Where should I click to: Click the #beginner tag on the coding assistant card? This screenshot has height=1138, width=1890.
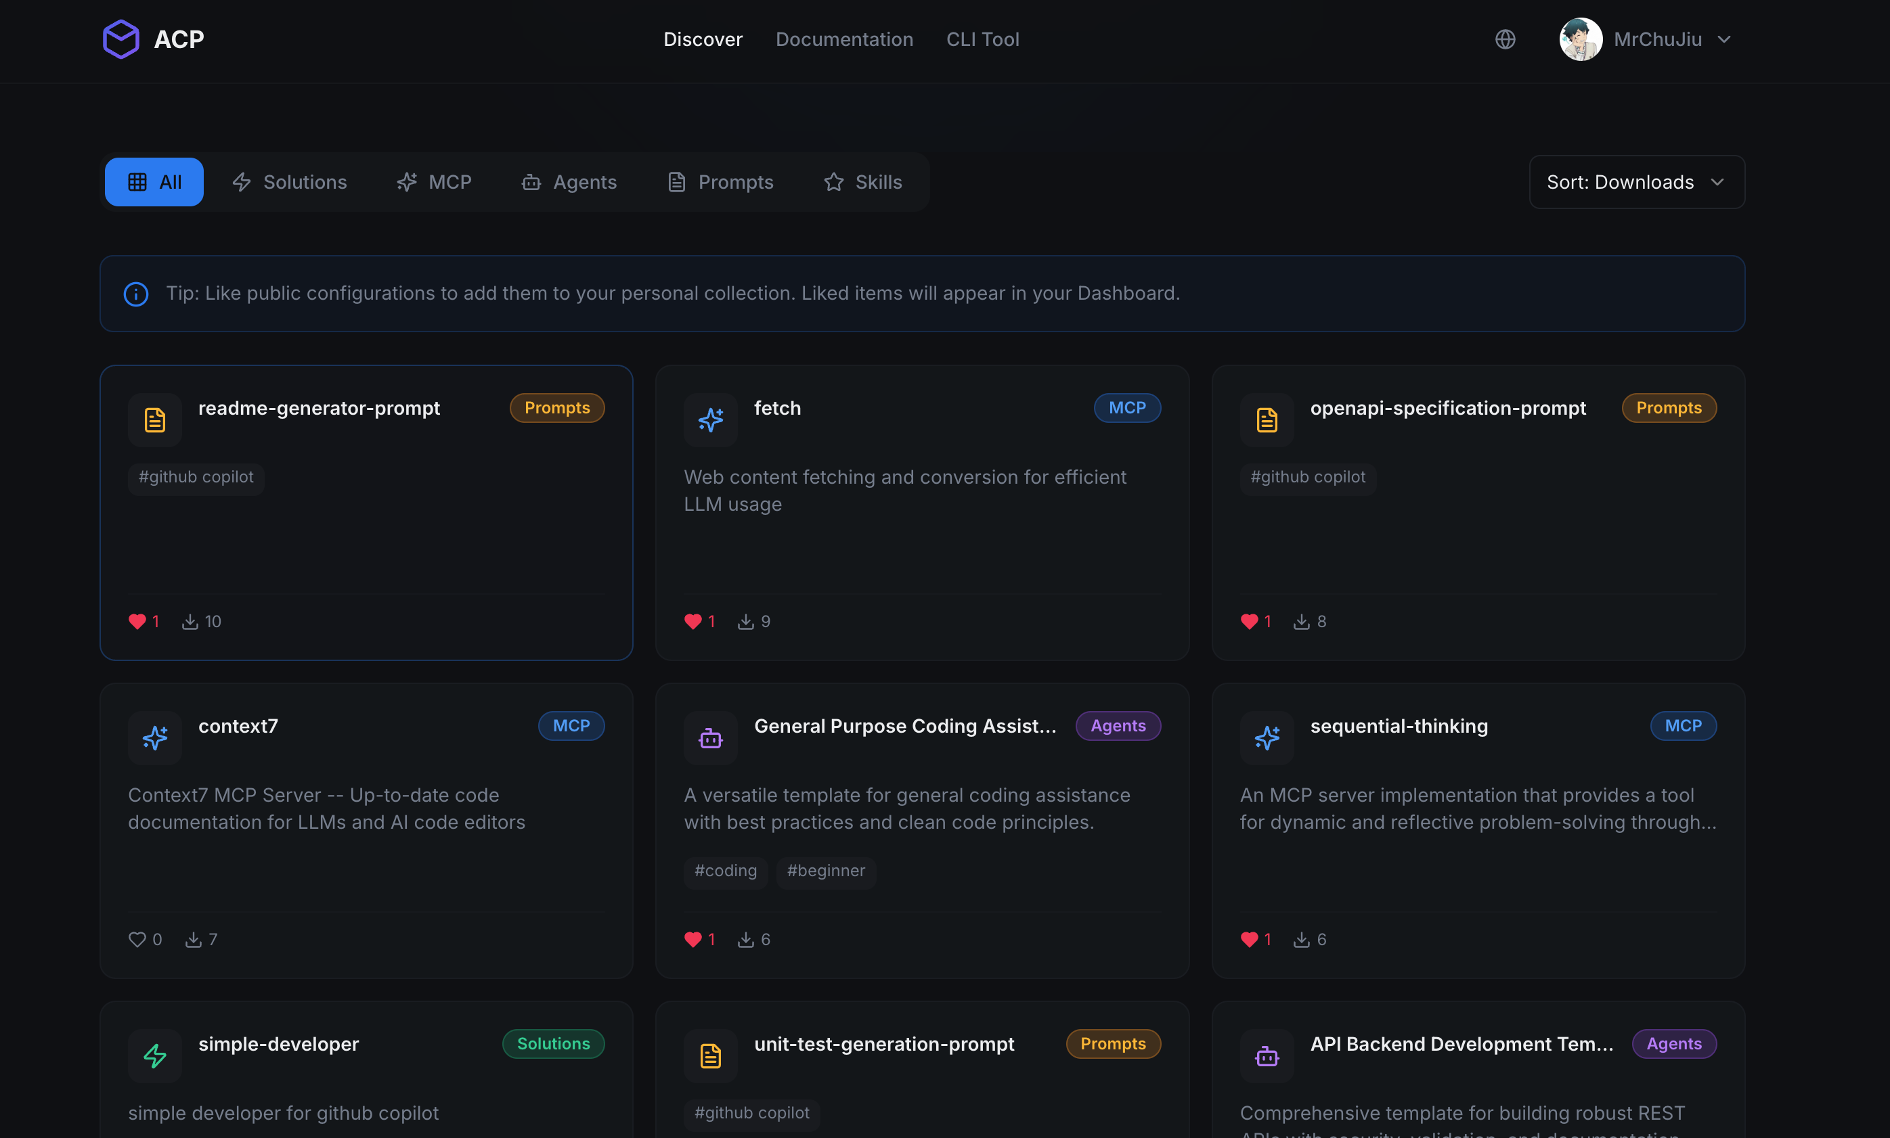[x=825, y=871]
